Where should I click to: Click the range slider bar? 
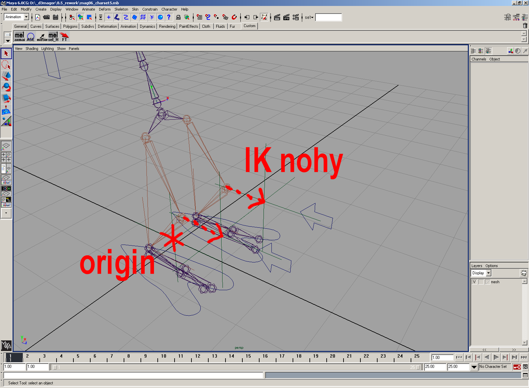pyautogui.click(x=237, y=367)
